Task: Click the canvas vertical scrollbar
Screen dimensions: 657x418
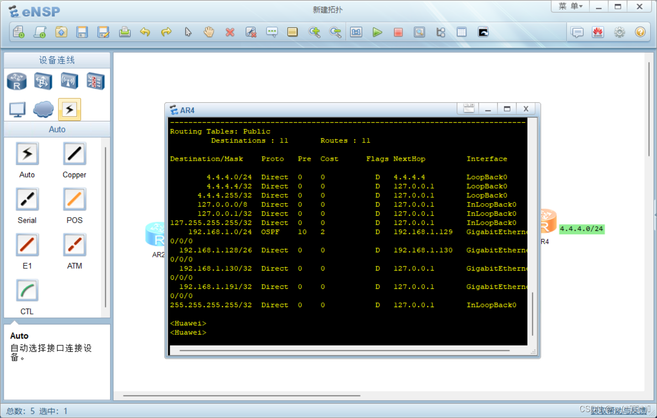Action: click(649, 110)
